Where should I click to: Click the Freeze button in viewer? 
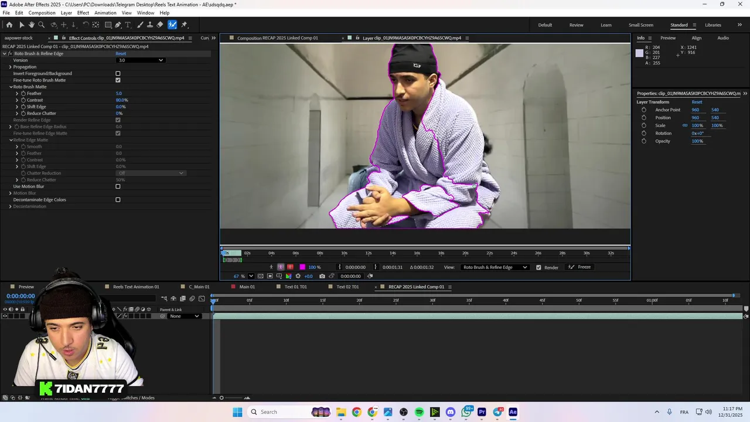coord(580,267)
